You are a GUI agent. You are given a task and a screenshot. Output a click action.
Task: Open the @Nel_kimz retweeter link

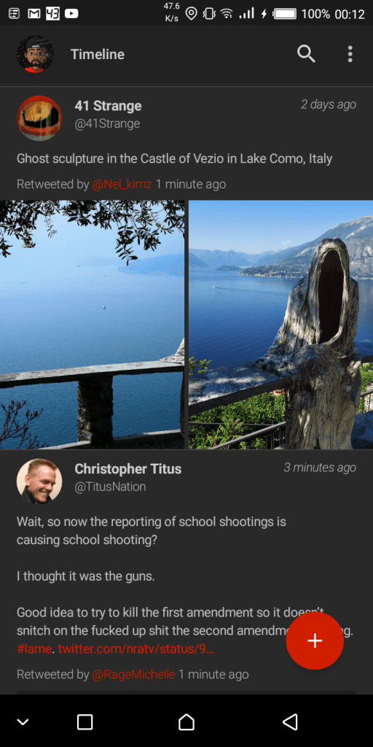pos(122,184)
